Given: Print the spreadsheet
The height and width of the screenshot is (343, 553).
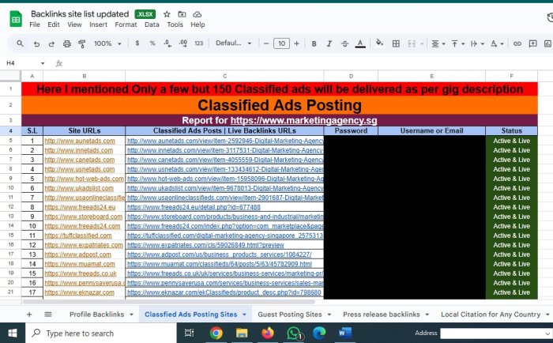Looking at the screenshot, I should coord(66,43).
